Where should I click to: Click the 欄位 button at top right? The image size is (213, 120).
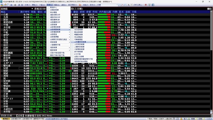(x=209, y=9)
